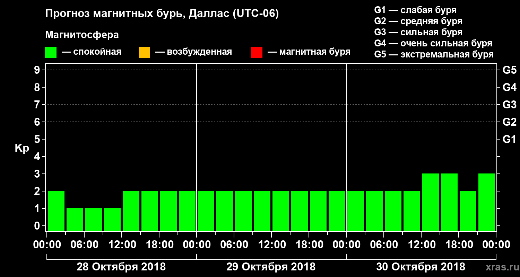This screenshot has height=277, width=520.
Task: Click the '29 Октября 2018' date label
Action: tap(271, 267)
